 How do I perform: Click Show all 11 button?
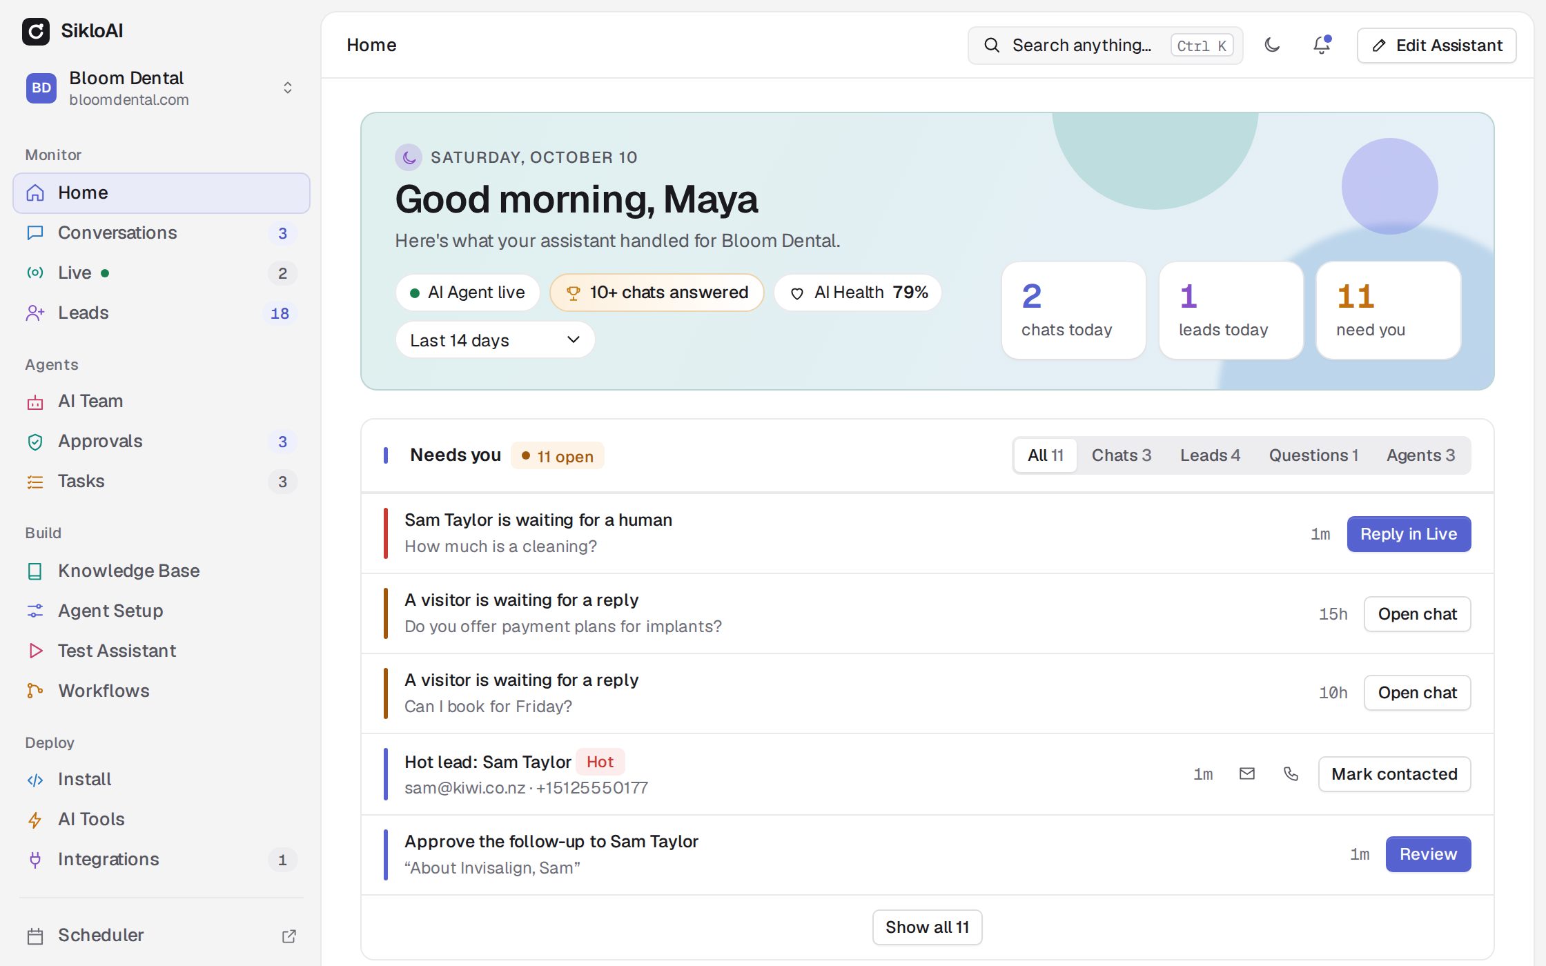coord(927,927)
